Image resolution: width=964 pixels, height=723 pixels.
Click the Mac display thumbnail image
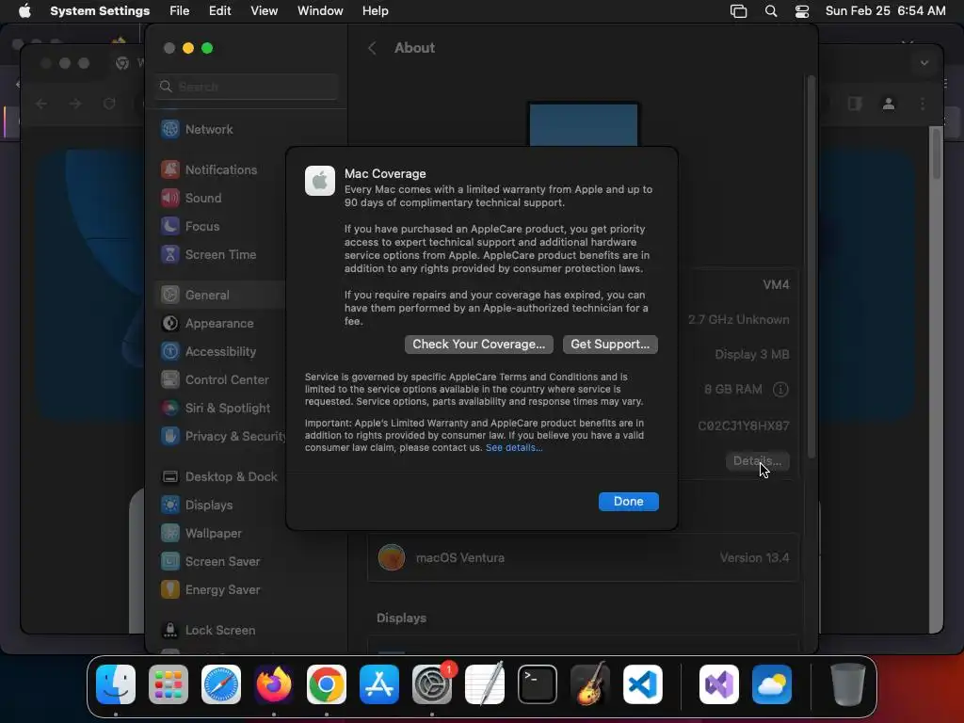tap(584, 125)
